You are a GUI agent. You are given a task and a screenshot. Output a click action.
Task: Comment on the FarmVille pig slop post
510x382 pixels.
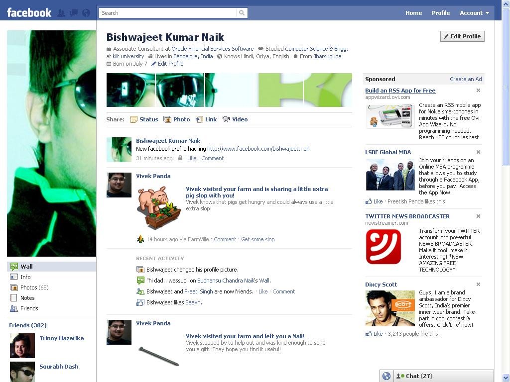(x=225, y=239)
